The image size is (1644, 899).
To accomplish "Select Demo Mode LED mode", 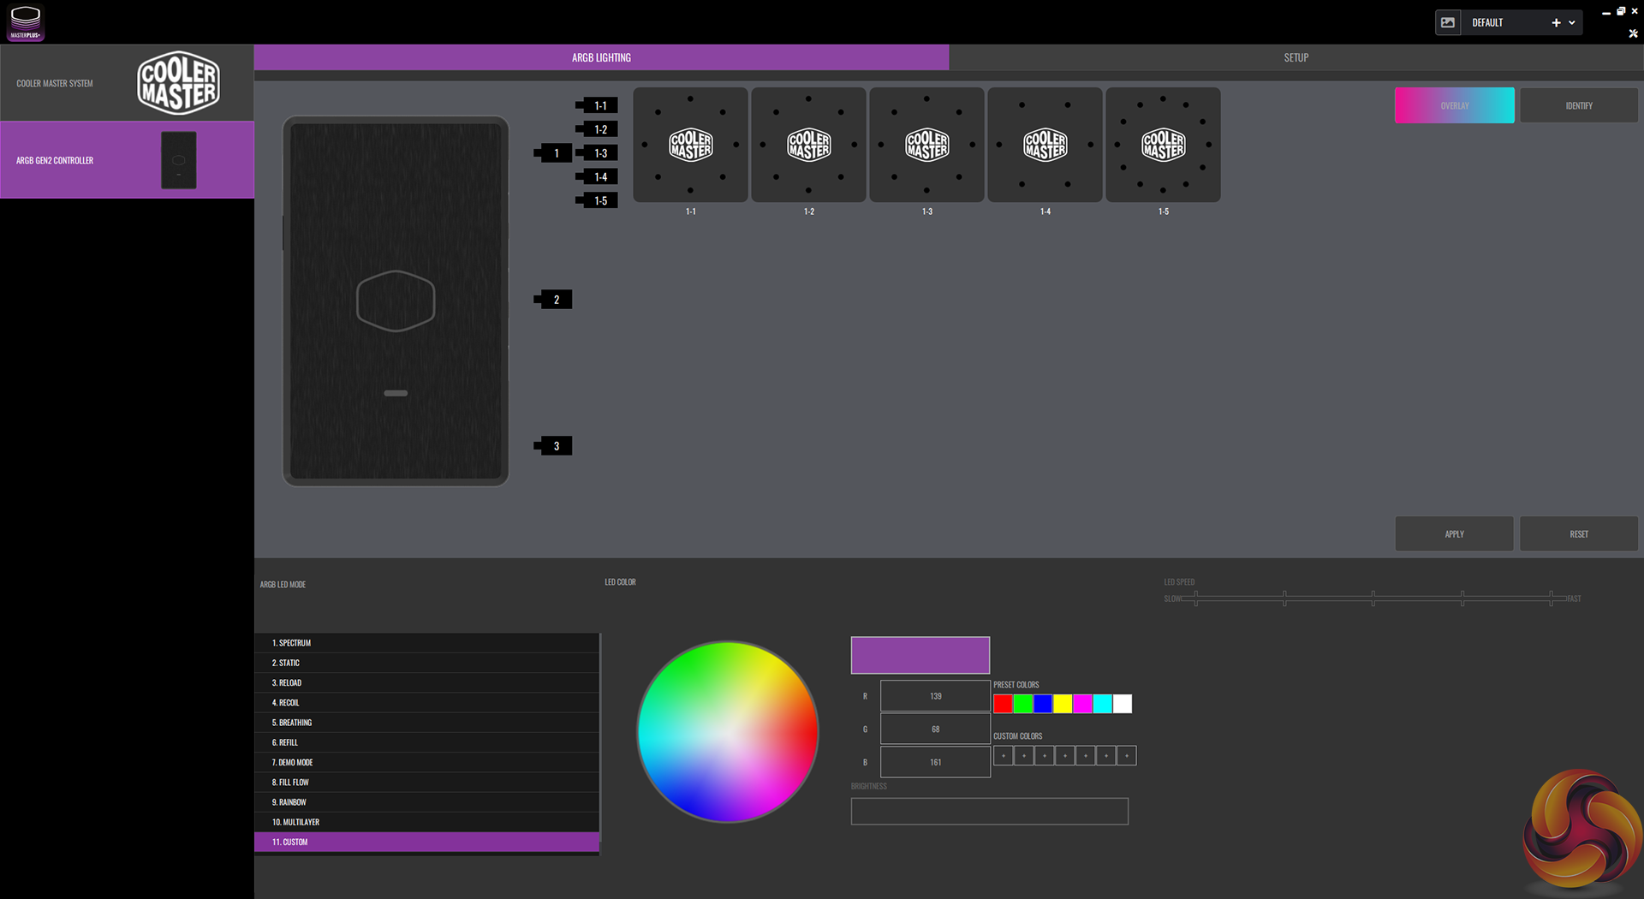I will (426, 762).
